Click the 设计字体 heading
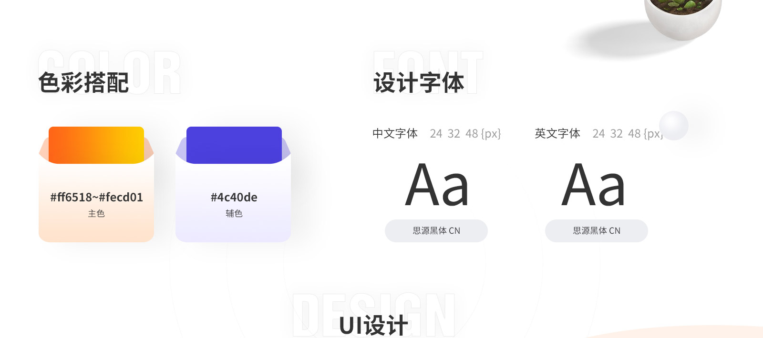This screenshot has width=763, height=338. 419,83
